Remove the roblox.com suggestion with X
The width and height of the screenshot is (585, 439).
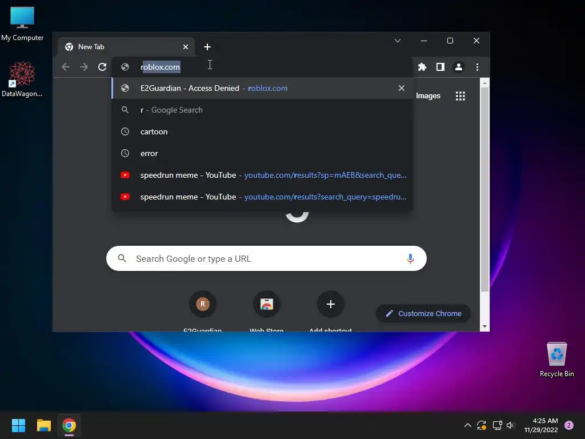click(x=402, y=88)
